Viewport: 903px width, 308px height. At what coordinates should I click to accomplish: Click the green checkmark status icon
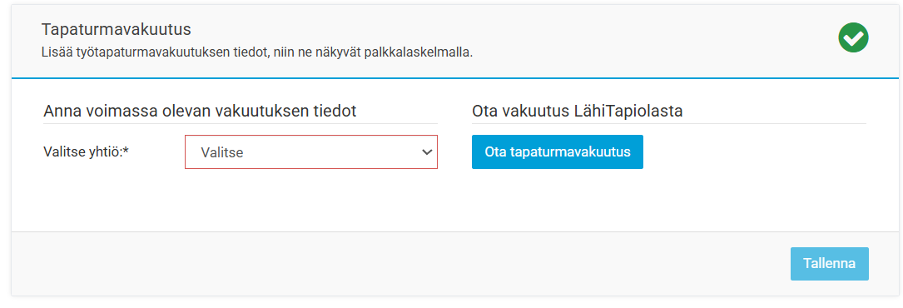click(x=853, y=38)
